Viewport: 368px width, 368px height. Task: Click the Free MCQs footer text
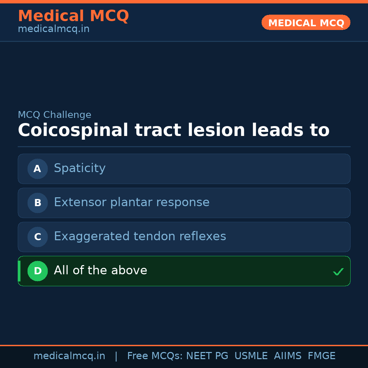coord(155,356)
